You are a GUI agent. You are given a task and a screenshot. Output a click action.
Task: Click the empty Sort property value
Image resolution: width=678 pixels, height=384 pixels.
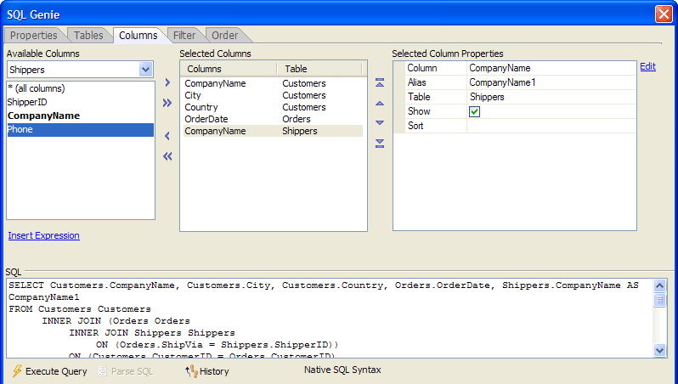pos(551,126)
